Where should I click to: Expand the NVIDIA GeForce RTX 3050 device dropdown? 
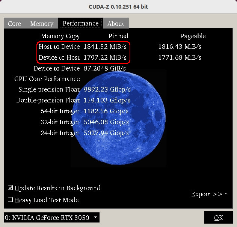click(51, 218)
